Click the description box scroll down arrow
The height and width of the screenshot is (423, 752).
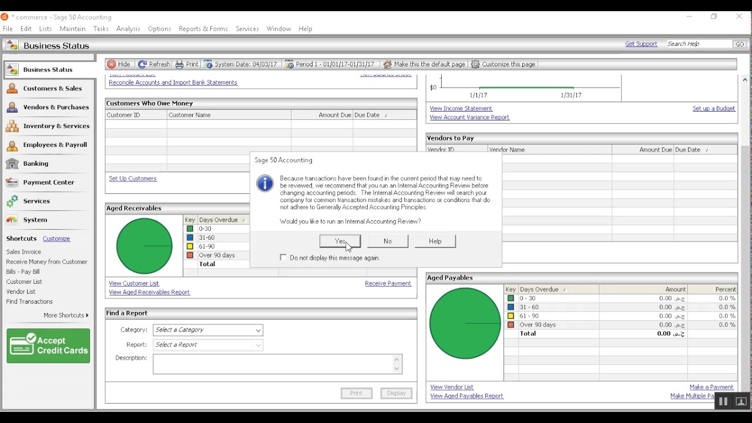point(397,369)
